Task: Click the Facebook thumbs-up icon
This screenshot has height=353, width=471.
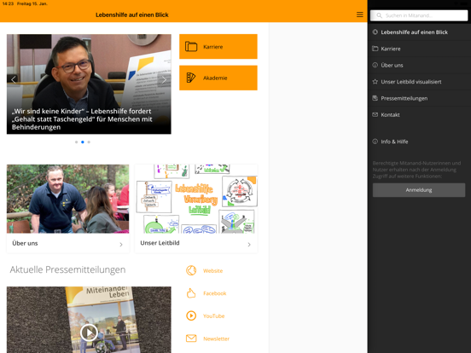Action: pyautogui.click(x=191, y=293)
